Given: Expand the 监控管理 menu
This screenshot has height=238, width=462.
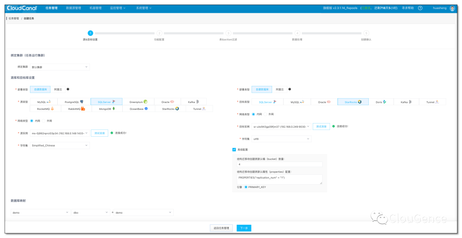Looking at the screenshot, I should click(118, 8).
